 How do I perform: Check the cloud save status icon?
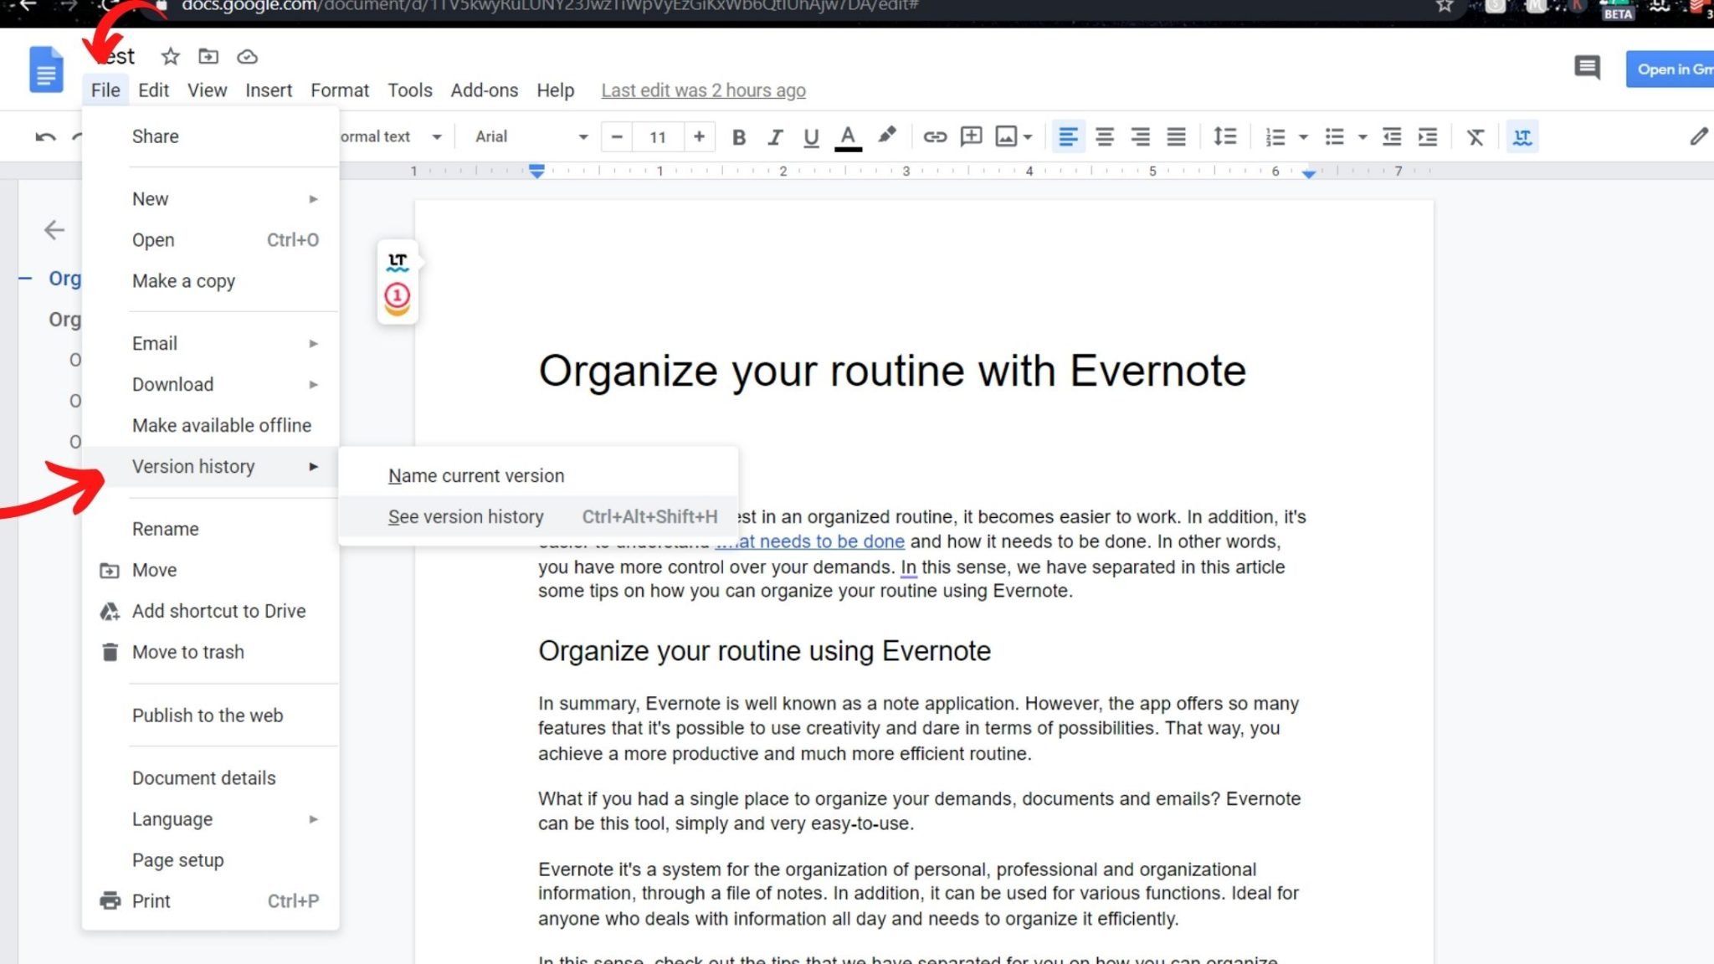click(247, 57)
